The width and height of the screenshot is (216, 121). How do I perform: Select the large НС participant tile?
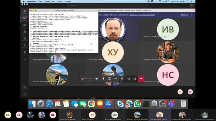pos(168,75)
